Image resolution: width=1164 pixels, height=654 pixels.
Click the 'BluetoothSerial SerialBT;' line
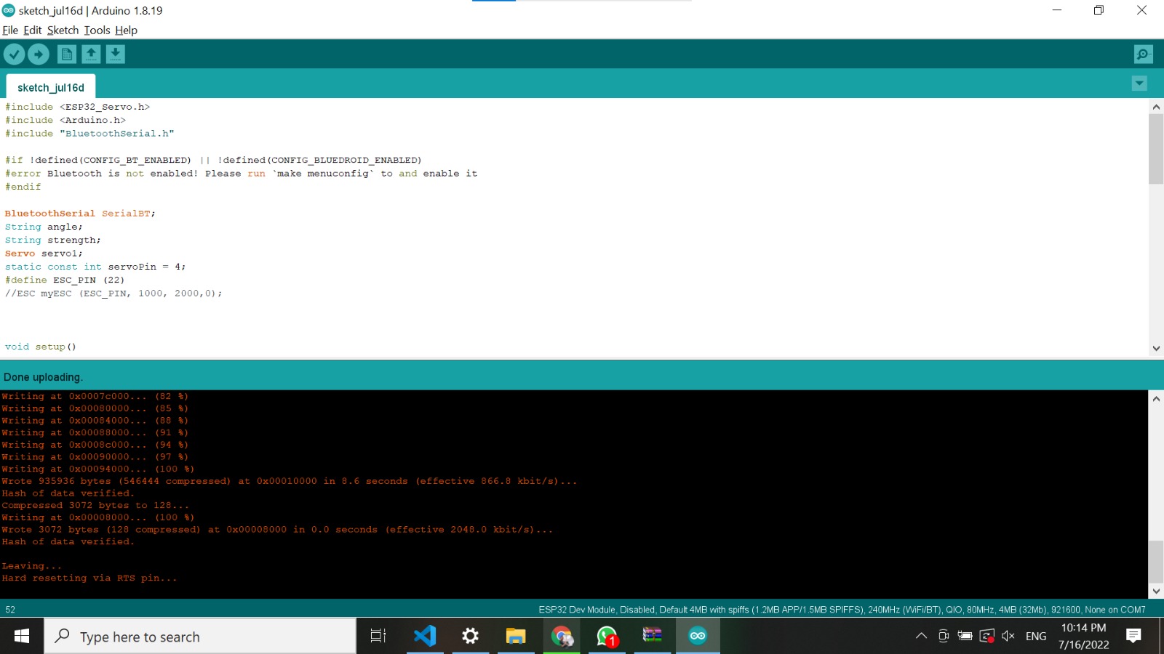tap(80, 214)
